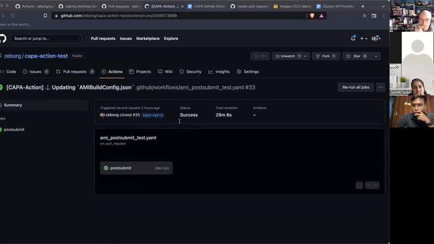
Task: Expand the Unwatch dropdown arrow
Action: [x=305, y=56]
